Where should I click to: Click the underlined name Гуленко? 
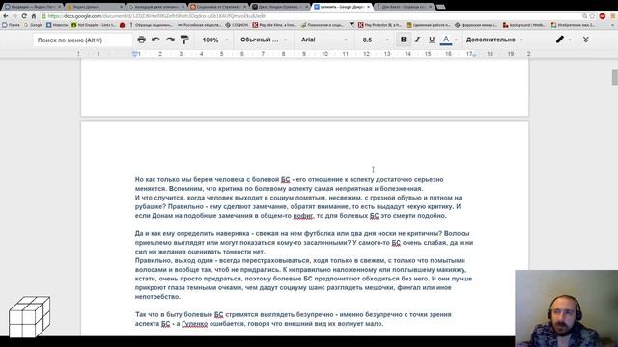point(195,324)
